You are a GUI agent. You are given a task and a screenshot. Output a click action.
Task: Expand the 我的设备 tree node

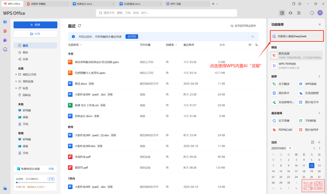tap(16, 81)
